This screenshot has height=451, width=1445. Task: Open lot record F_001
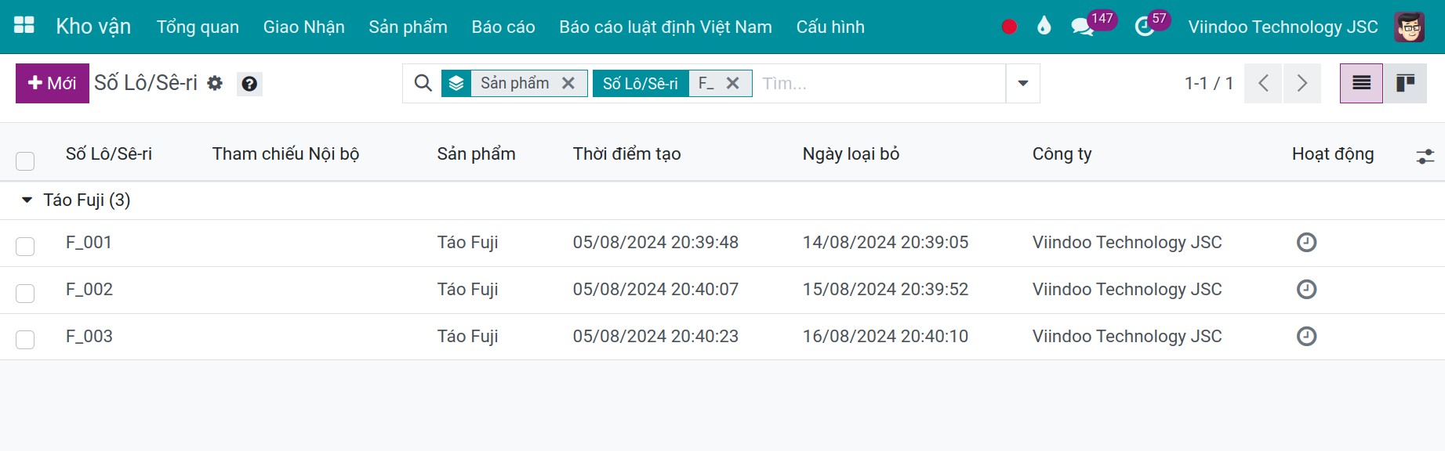pos(89,243)
